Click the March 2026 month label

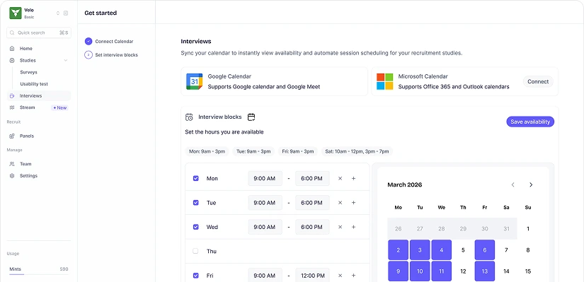tap(404, 185)
